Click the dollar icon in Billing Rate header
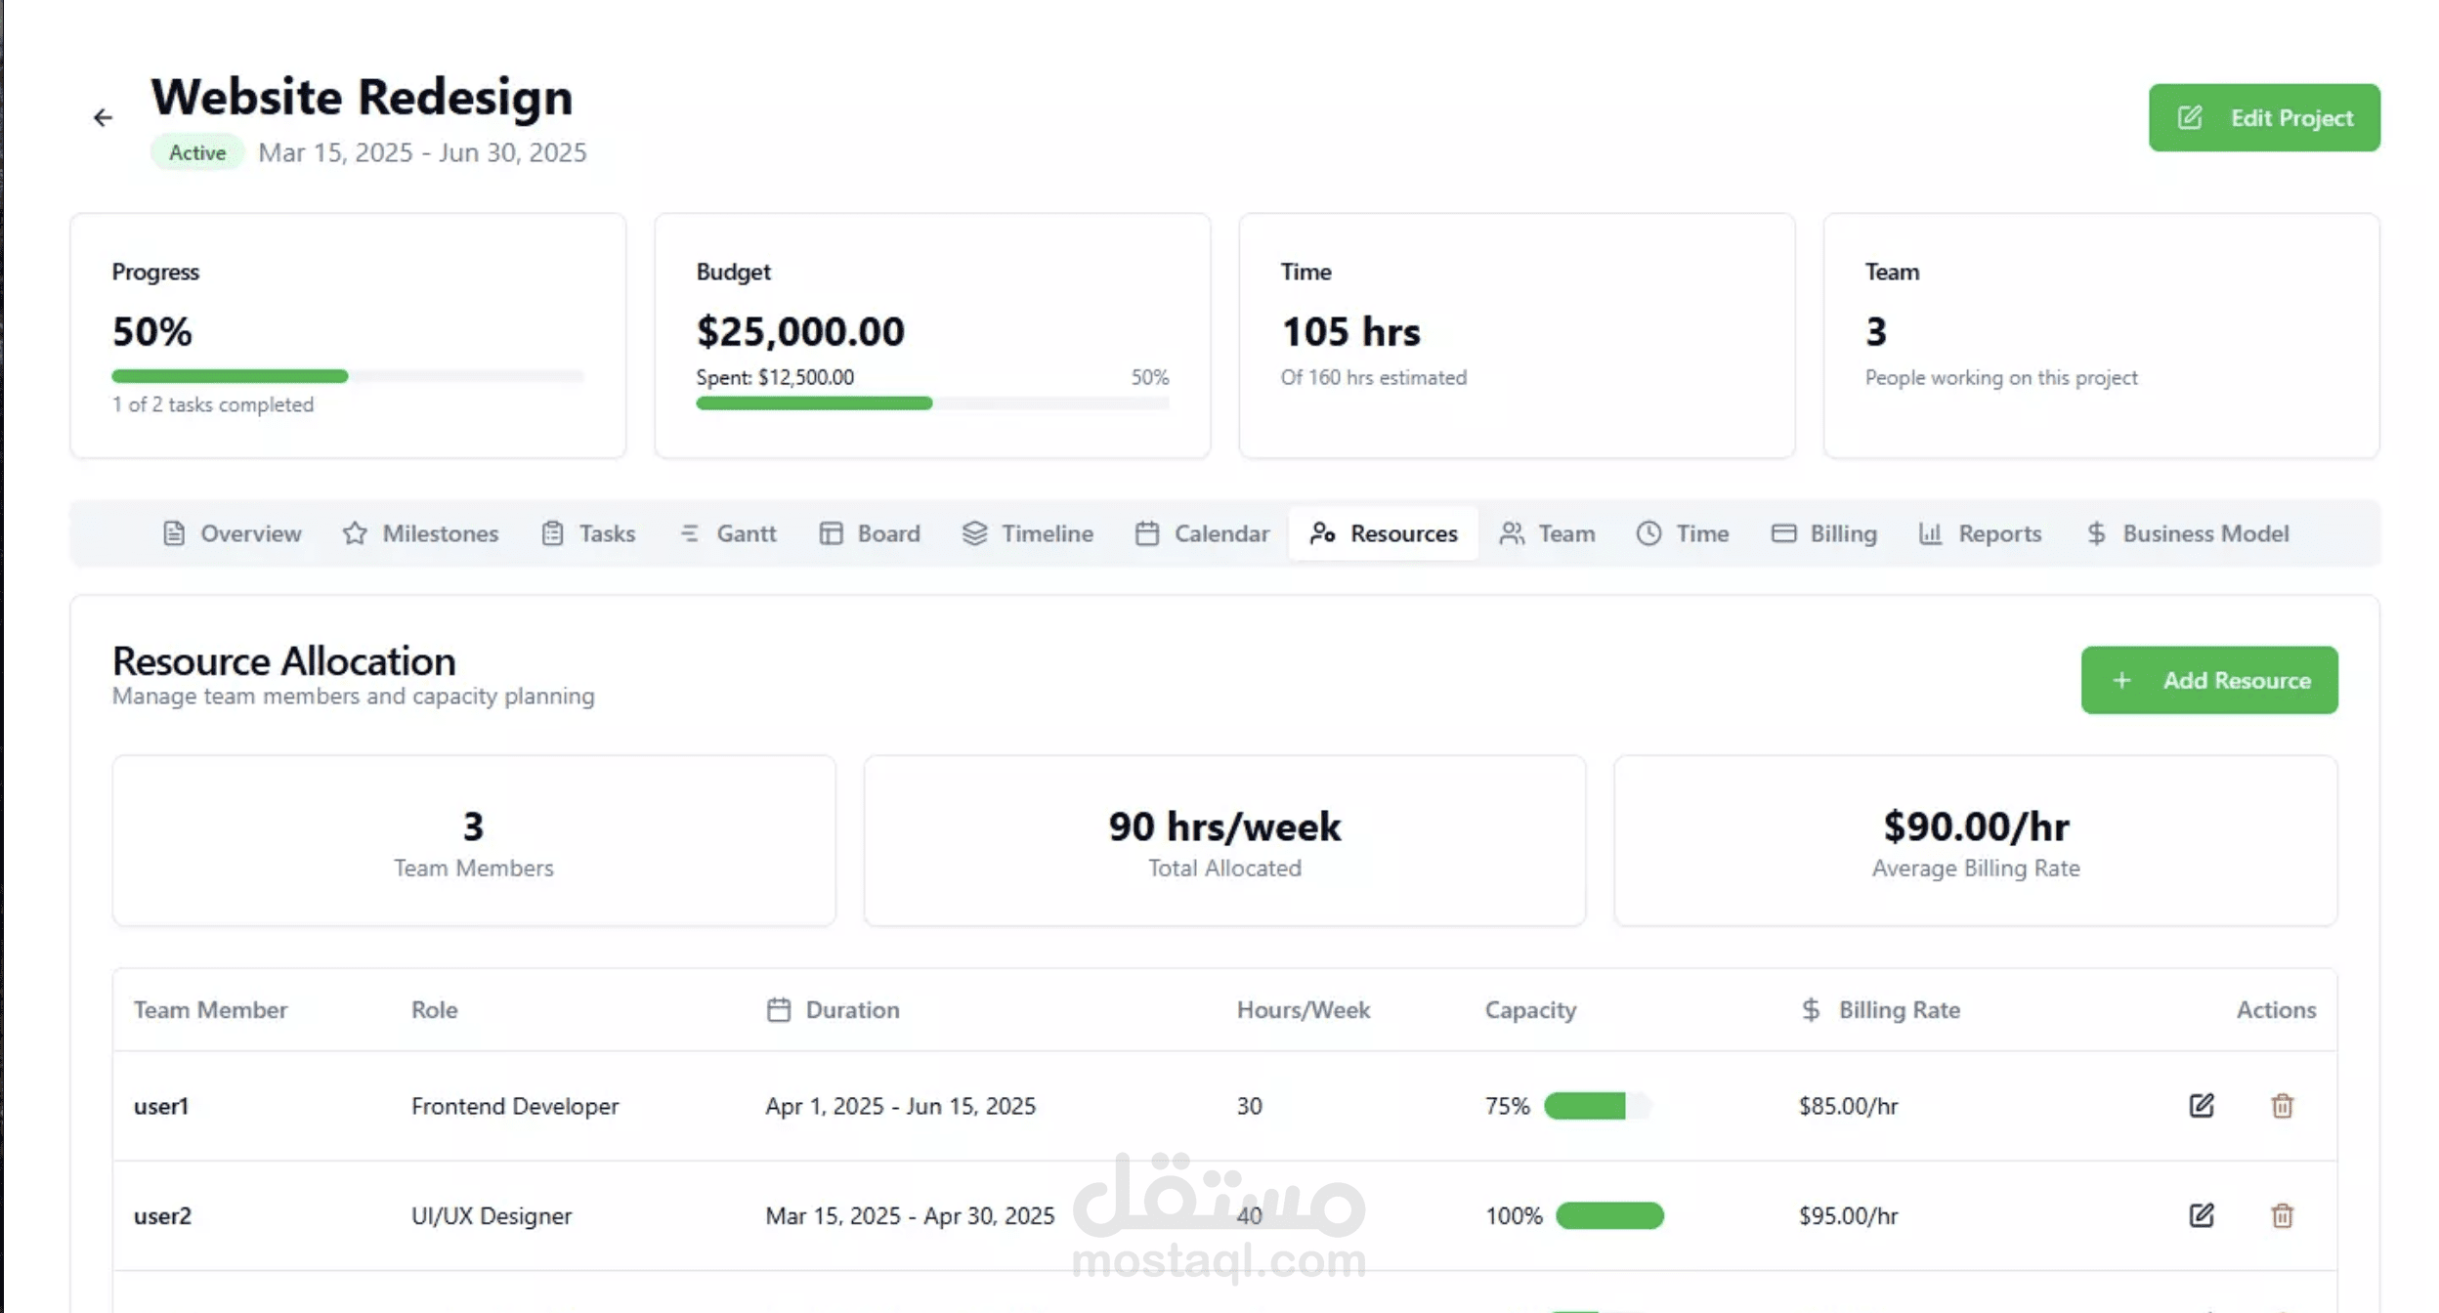 coord(1810,1009)
